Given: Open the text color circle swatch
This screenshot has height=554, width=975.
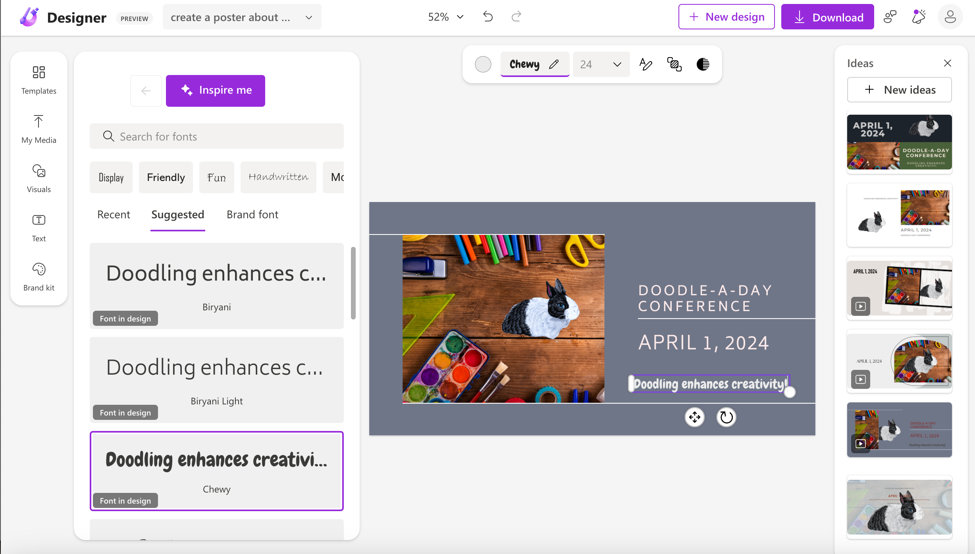Looking at the screenshot, I should coord(483,64).
